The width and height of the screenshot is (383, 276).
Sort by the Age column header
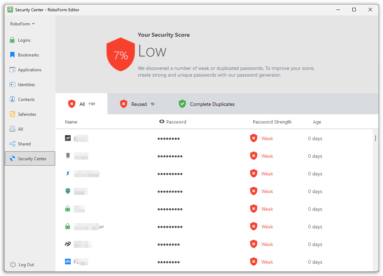[x=317, y=122]
